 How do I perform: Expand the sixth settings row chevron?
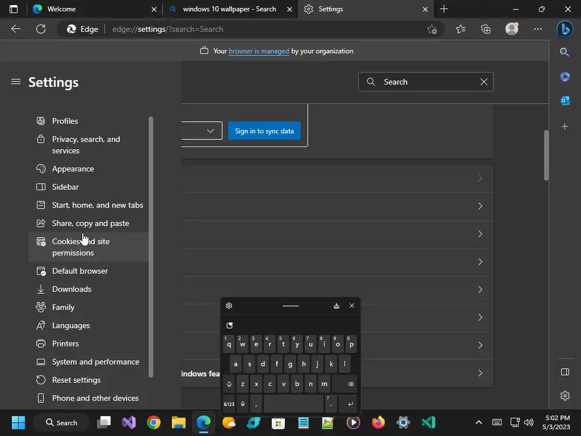pos(480,317)
